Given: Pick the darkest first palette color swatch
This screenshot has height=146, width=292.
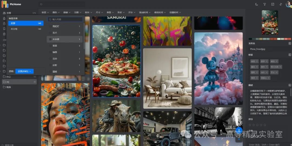Looking at the screenshot, I should [x=250, y=39].
